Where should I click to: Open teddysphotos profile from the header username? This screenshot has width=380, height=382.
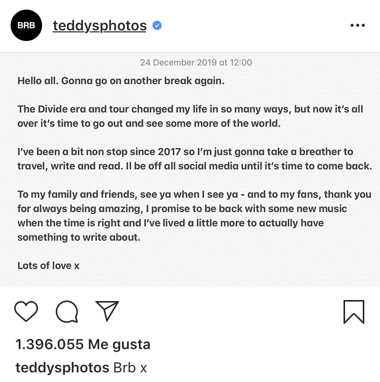click(x=99, y=26)
